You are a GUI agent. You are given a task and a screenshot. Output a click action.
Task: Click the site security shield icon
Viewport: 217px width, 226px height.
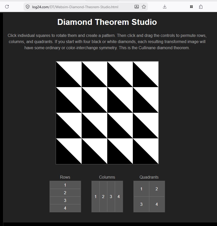(x=28, y=7)
